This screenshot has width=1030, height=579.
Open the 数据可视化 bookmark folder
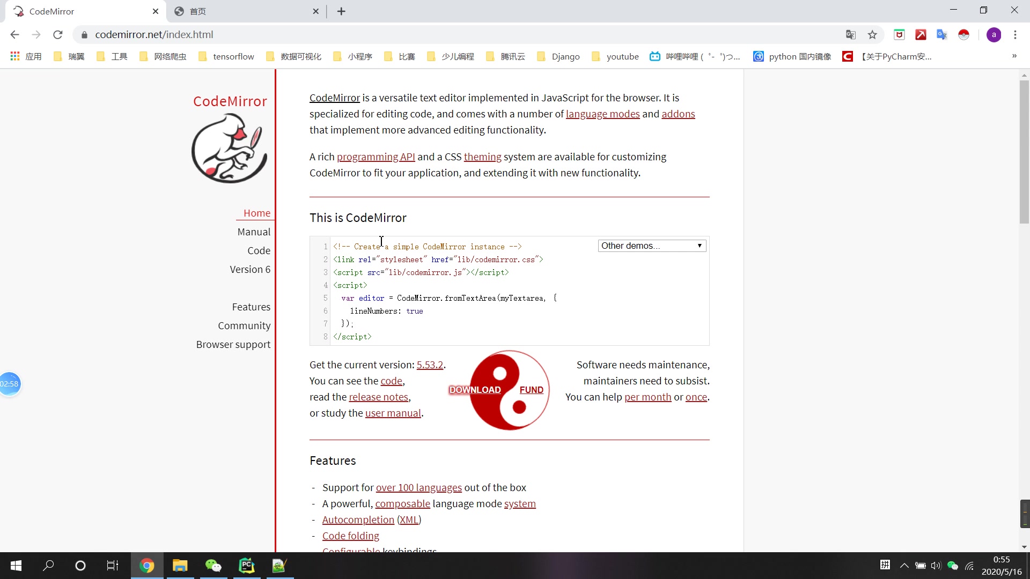click(293, 56)
